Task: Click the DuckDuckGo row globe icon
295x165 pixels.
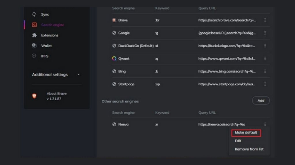Action: point(114,46)
